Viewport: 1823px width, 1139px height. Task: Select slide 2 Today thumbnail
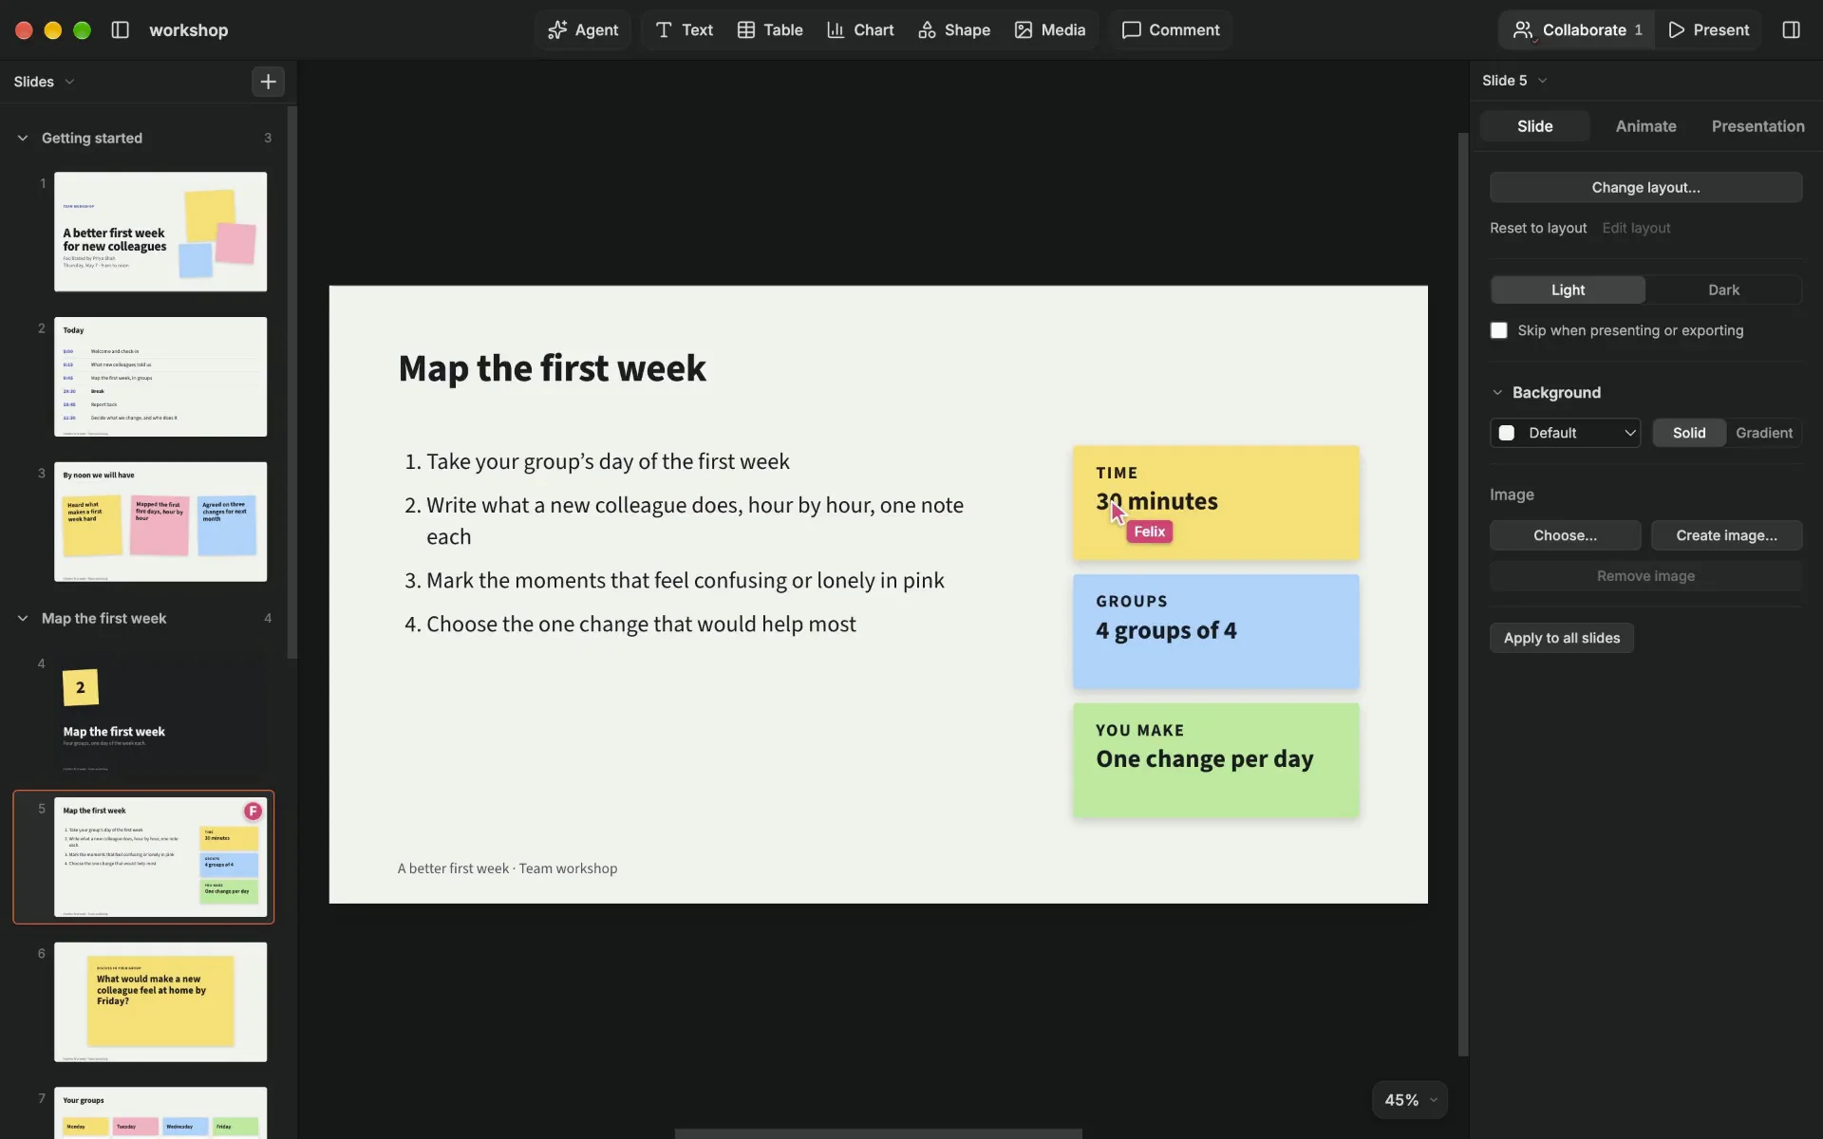click(x=160, y=377)
